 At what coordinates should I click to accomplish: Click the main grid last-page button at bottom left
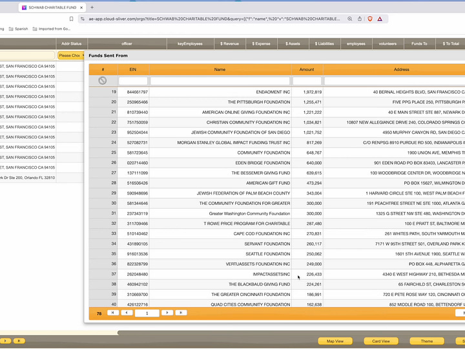[x=19, y=341]
